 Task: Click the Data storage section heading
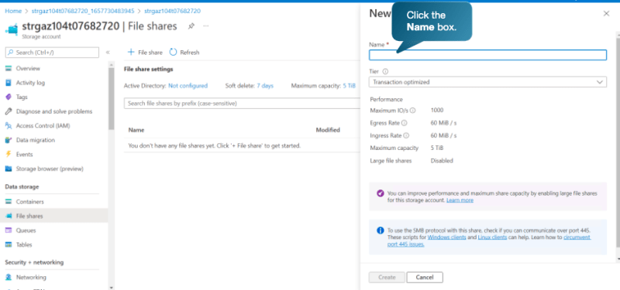click(22, 186)
